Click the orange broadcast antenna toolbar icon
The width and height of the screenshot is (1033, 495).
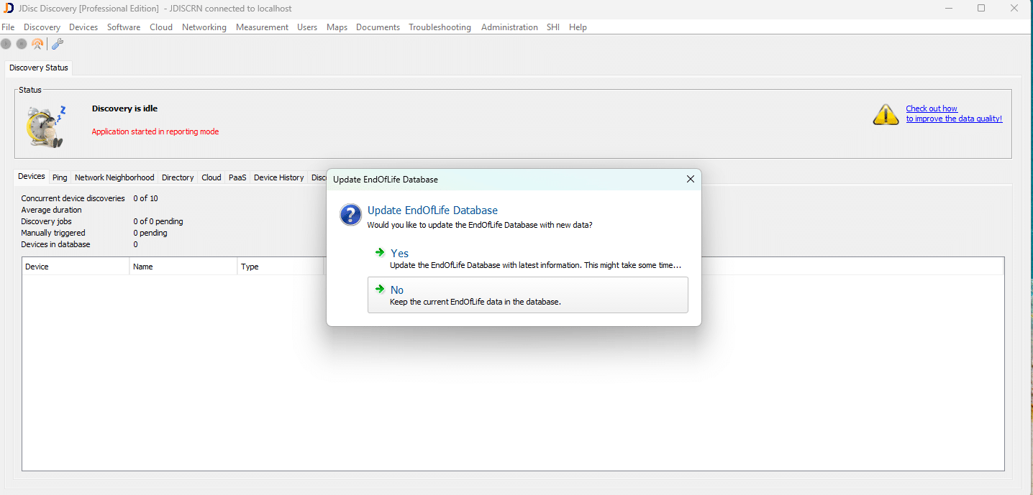[x=37, y=44]
